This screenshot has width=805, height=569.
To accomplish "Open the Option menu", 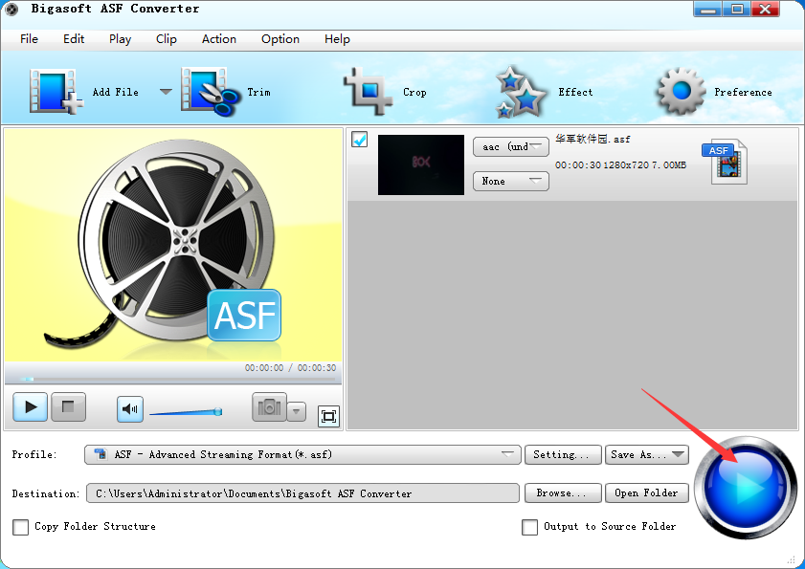I will pos(280,39).
